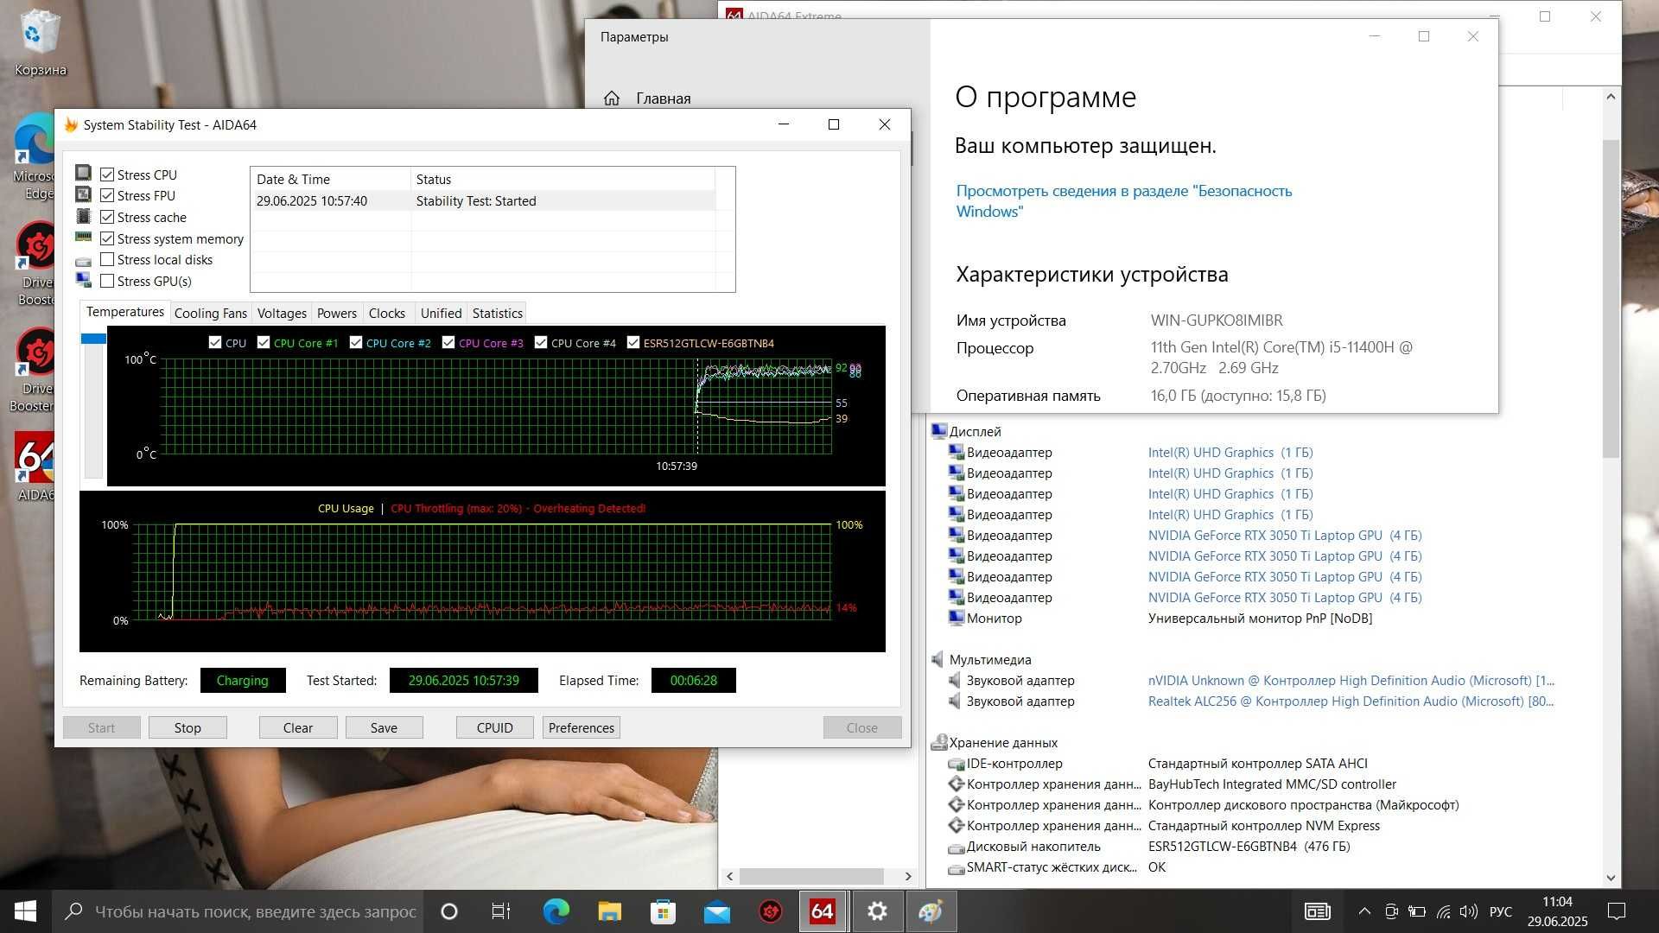Switch to Settings gear on taskbar
Image resolution: width=1659 pixels, height=933 pixels.
tap(877, 911)
